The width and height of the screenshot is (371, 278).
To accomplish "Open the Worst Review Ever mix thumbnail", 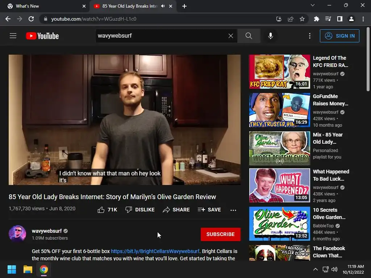I will (279, 148).
